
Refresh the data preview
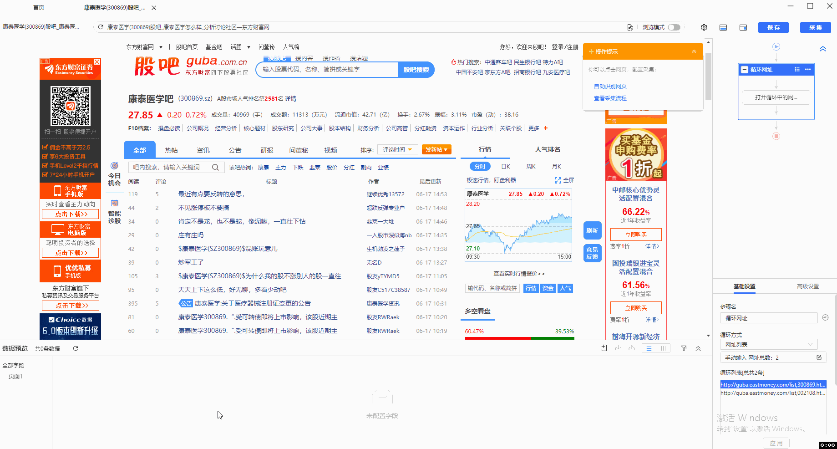coord(76,348)
